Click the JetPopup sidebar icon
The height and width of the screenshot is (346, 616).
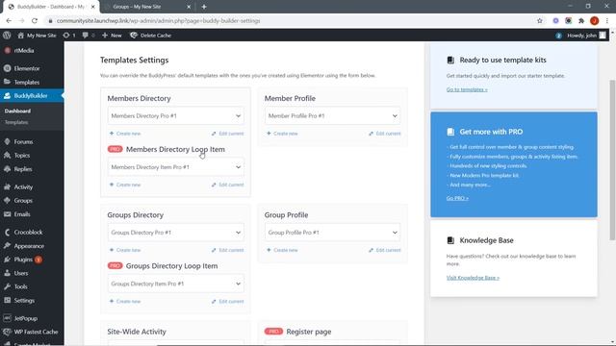7,318
